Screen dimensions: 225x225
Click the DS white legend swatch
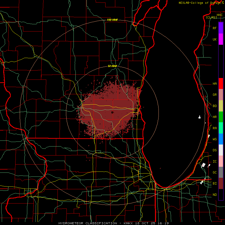click(x=221, y=150)
